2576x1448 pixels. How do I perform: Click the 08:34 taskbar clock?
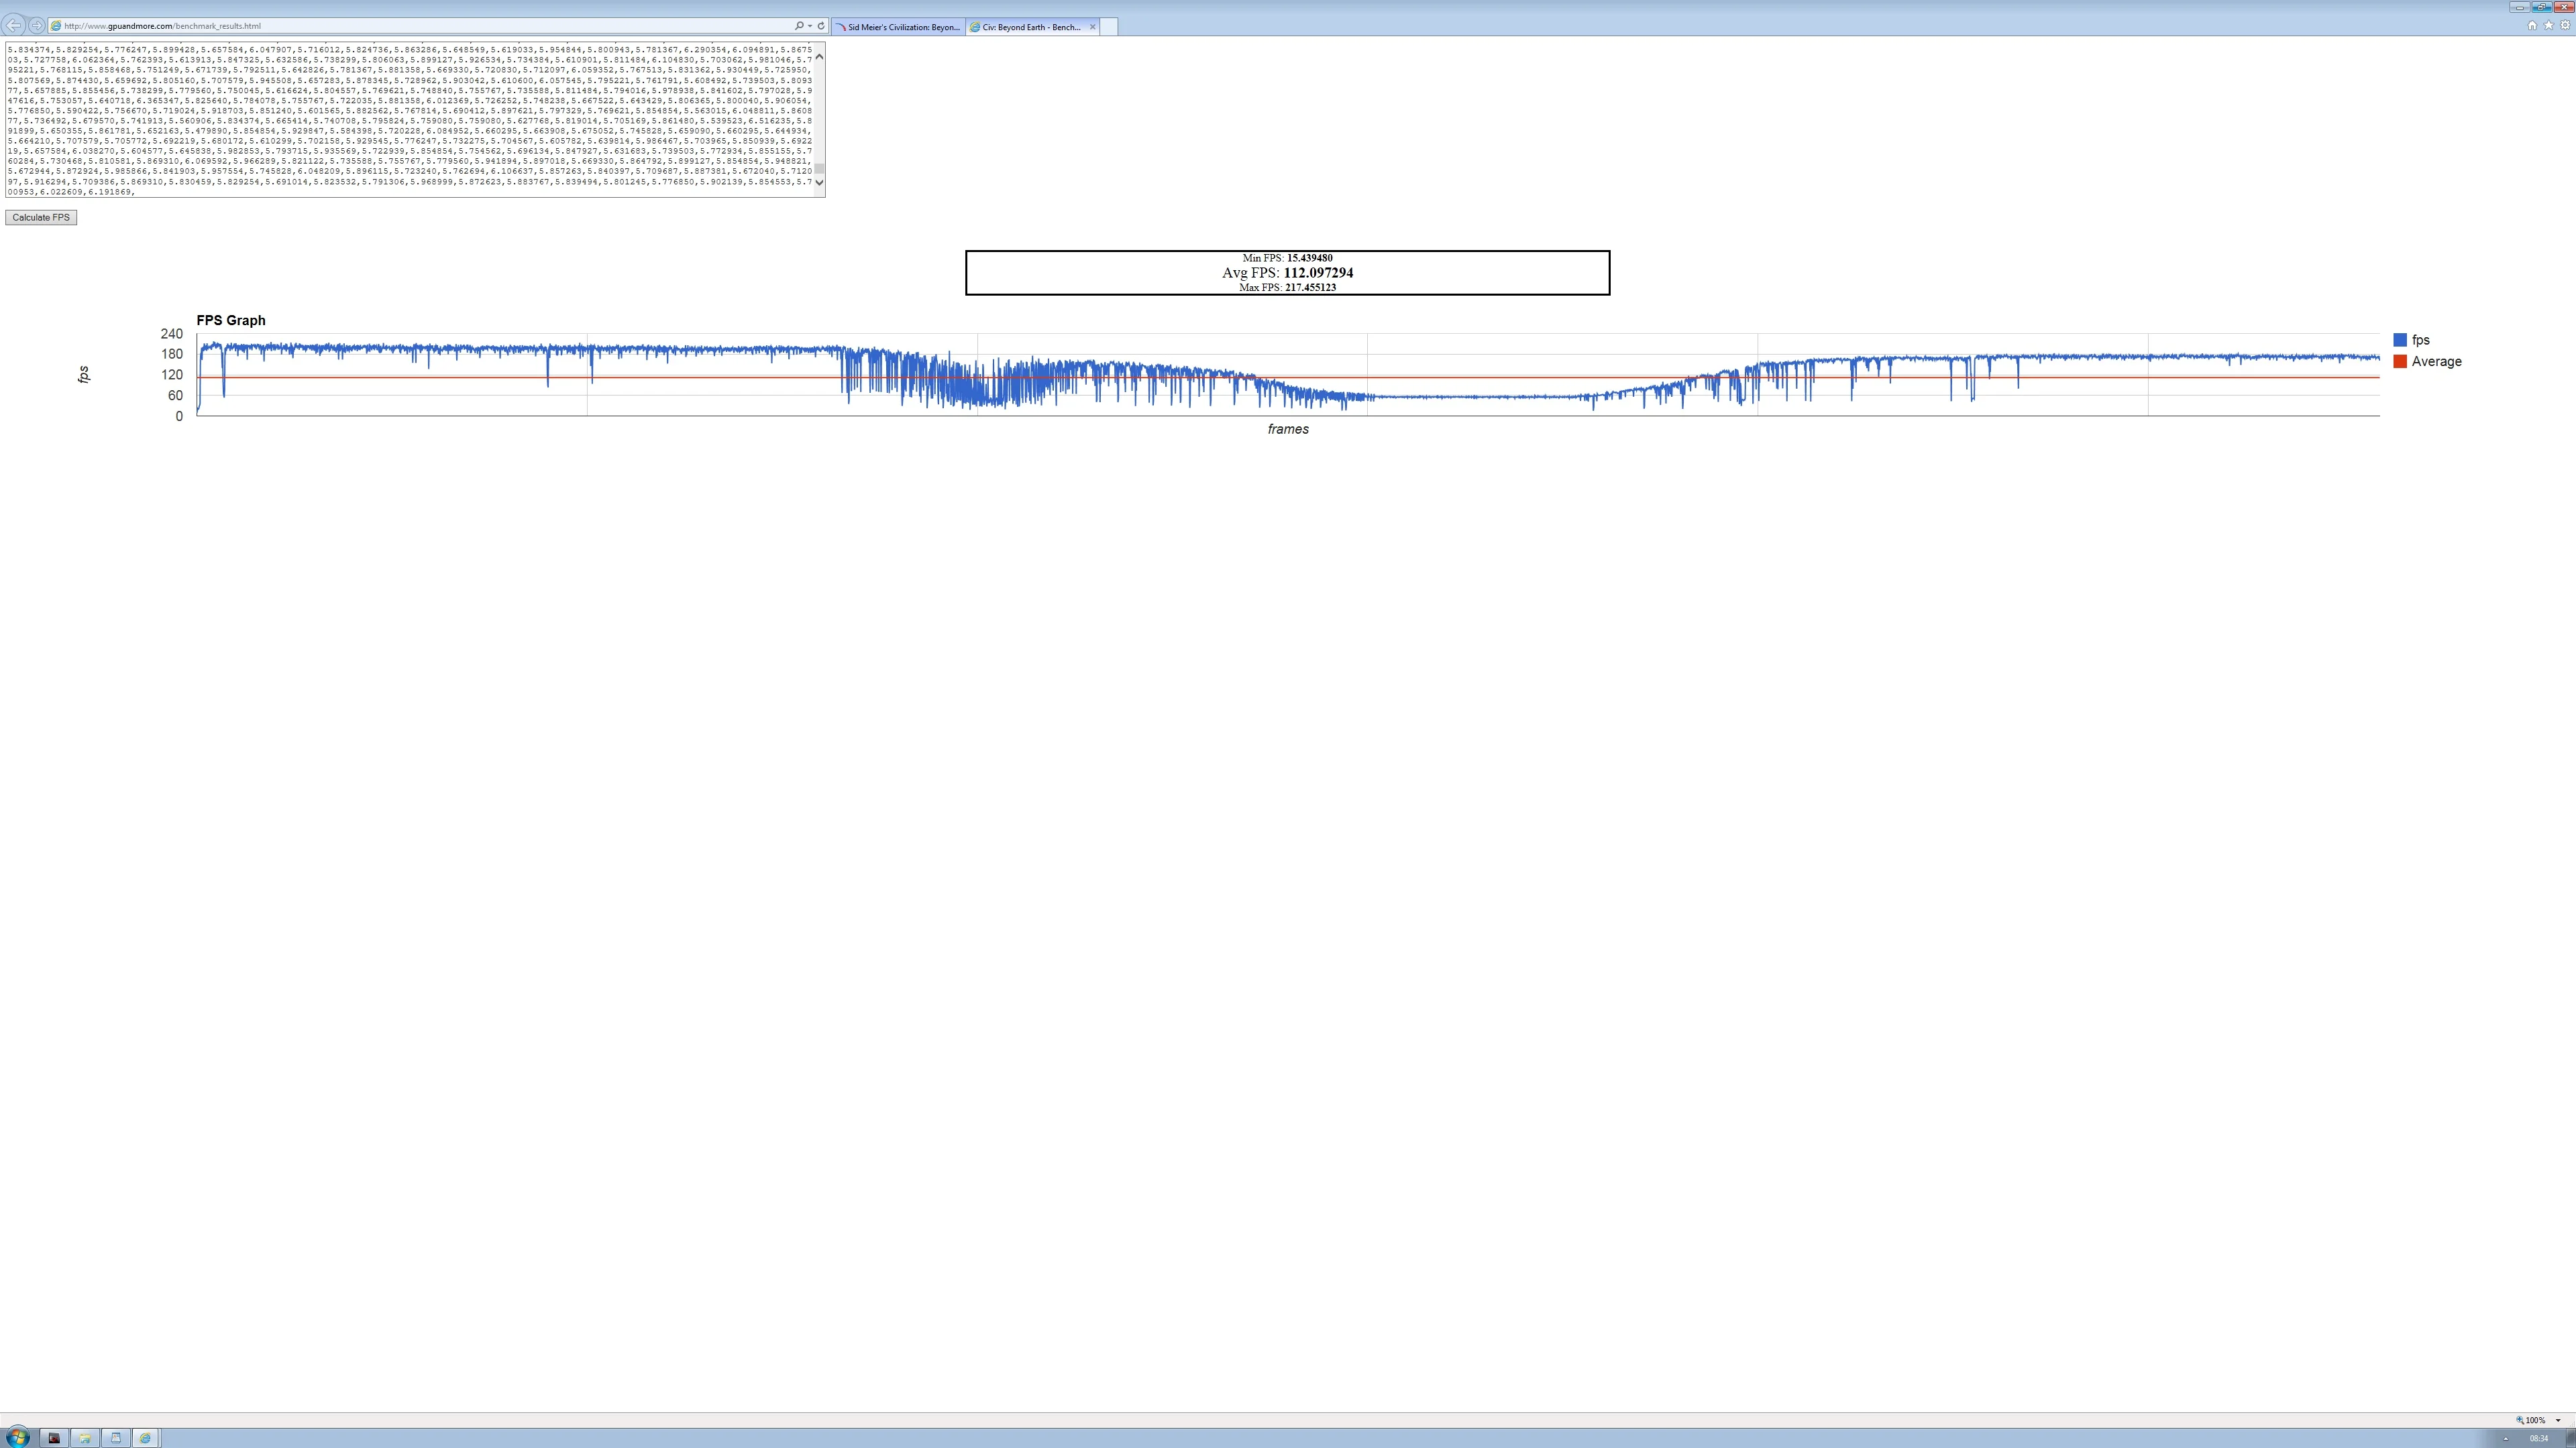click(x=2538, y=1439)
